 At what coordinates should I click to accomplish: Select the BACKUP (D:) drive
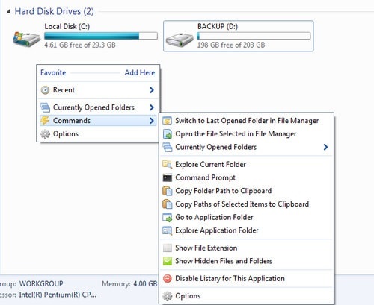[239, 36]
